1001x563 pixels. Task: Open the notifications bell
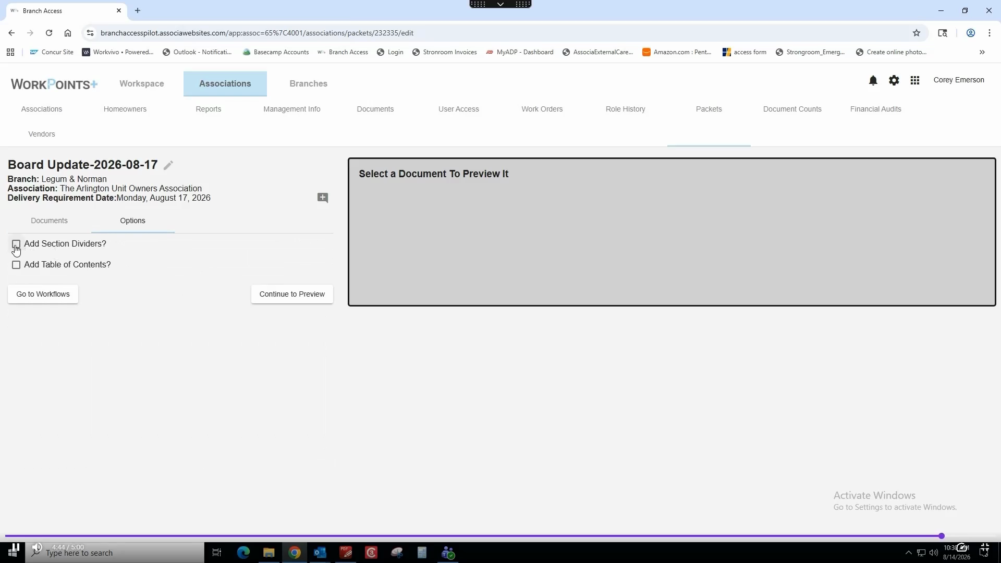click(873, 80)
